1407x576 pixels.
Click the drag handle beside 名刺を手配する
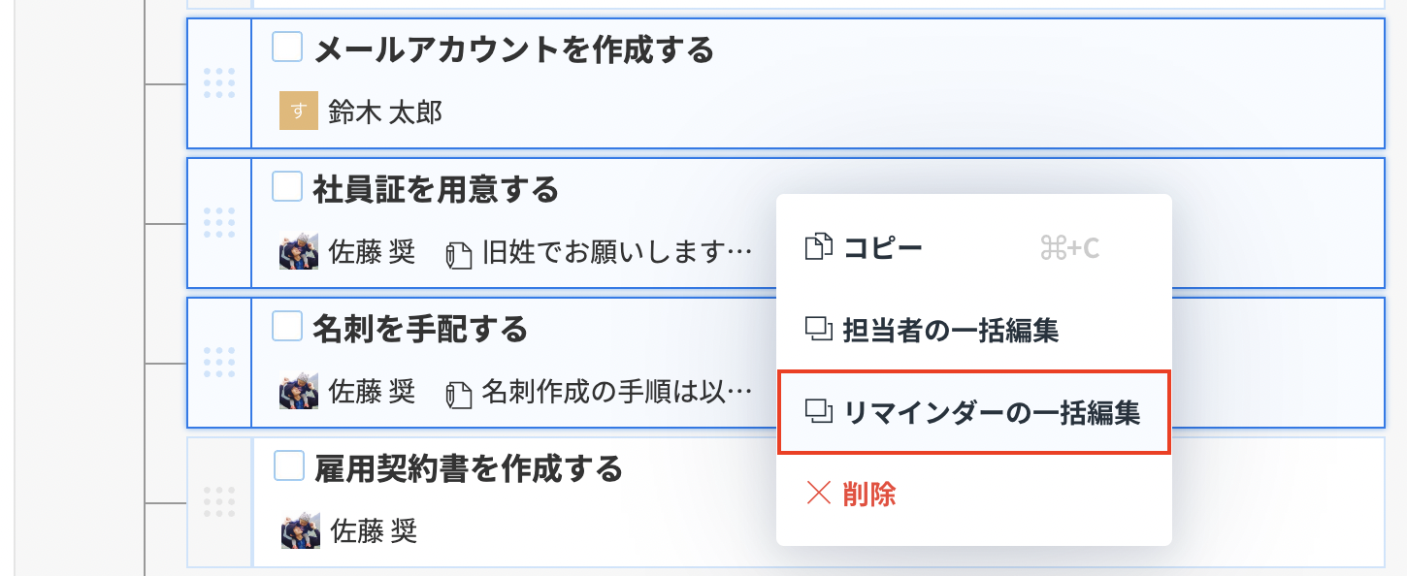(x=221, y=362)
